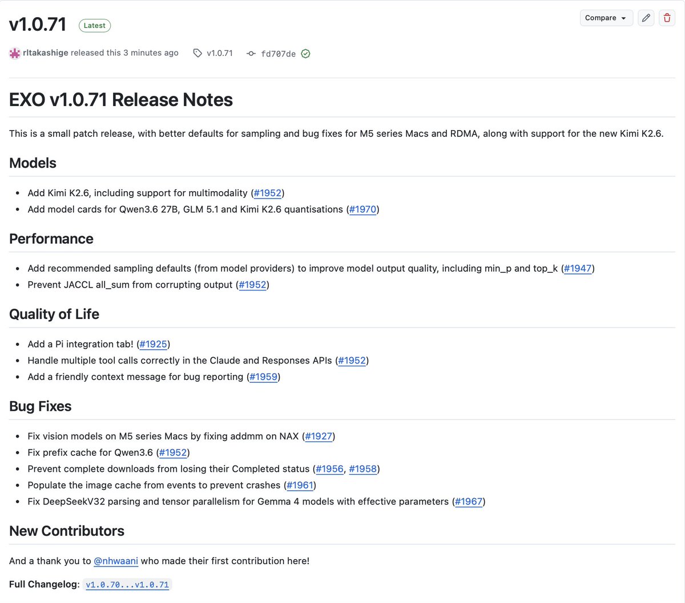
Task: Click the pencil edit release icon
Action: tap(646, 18)
